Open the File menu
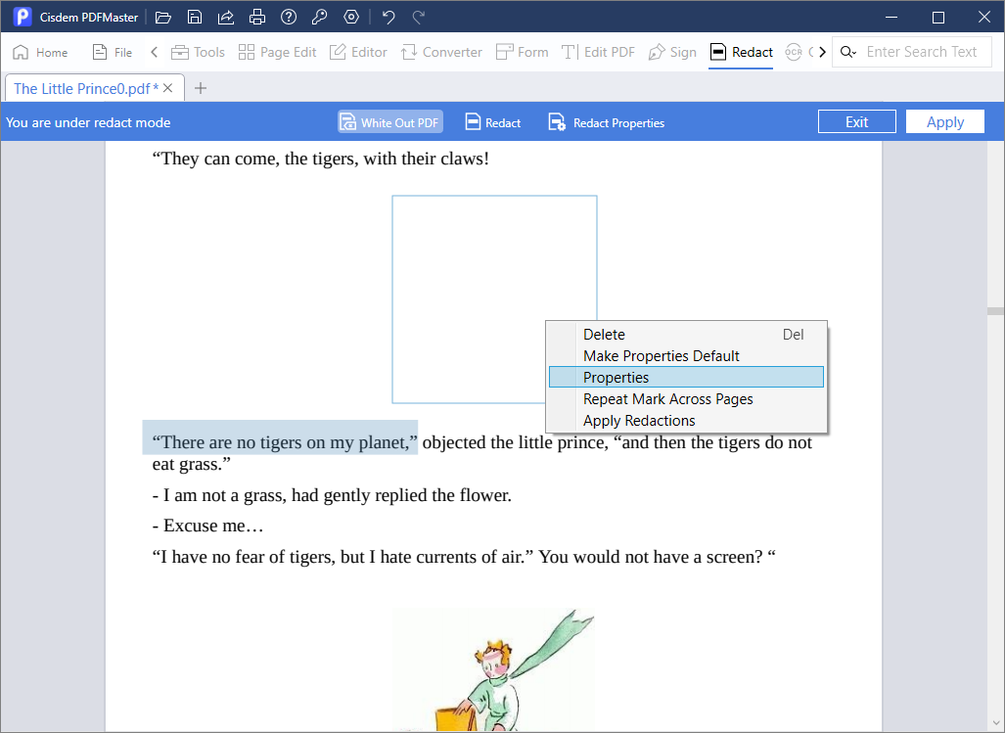1005x733 pixels. coord(113,52)
